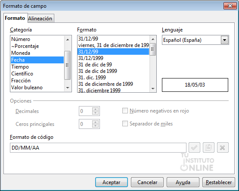The image size is (239, 191).
Task: Decrease Ceros principales spinner value
Action: click(x=96, y=126)
